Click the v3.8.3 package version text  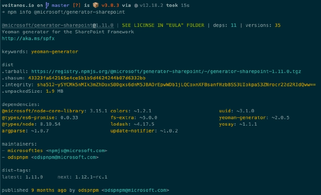click(110, 5)
